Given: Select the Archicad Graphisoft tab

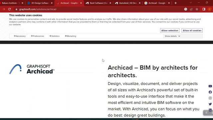Looking at the screenshot, I should [x=69, y=3].
